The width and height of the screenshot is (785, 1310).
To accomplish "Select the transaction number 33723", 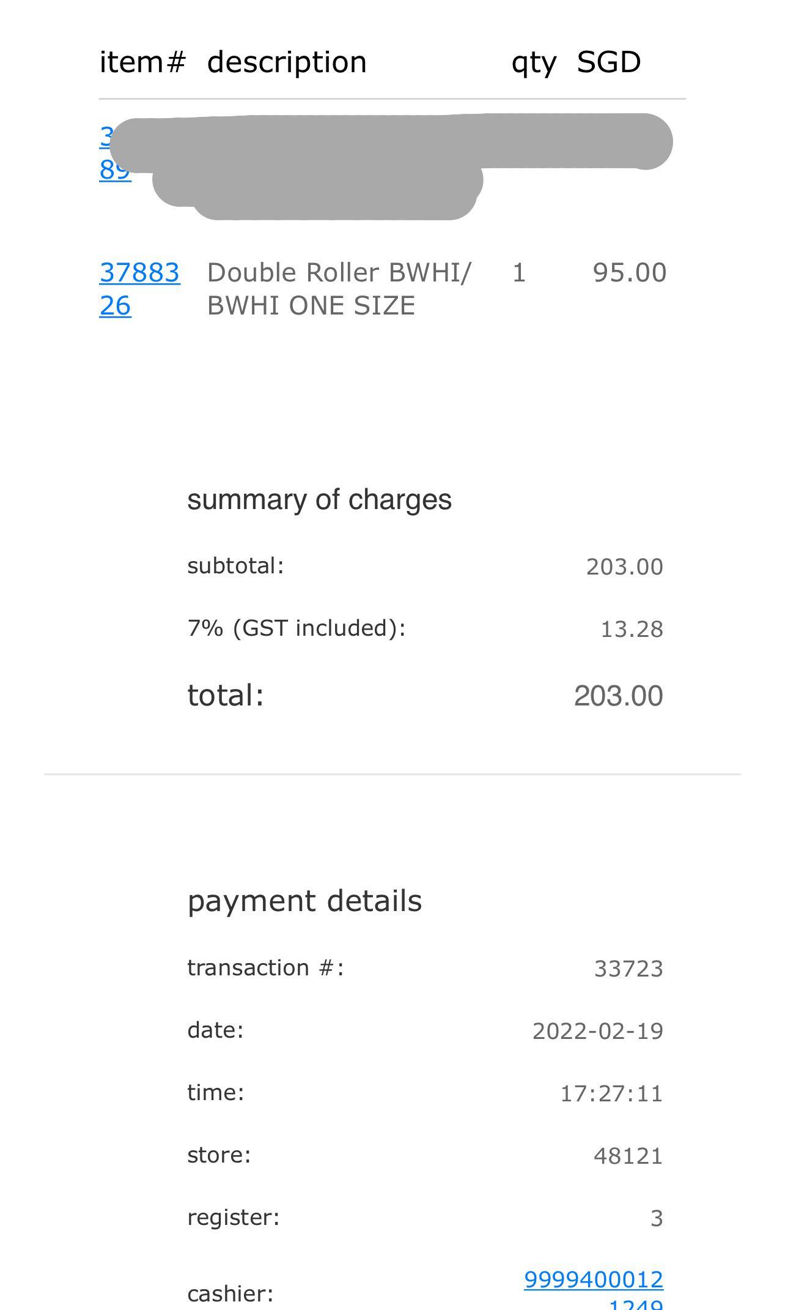I will (628, 969).
